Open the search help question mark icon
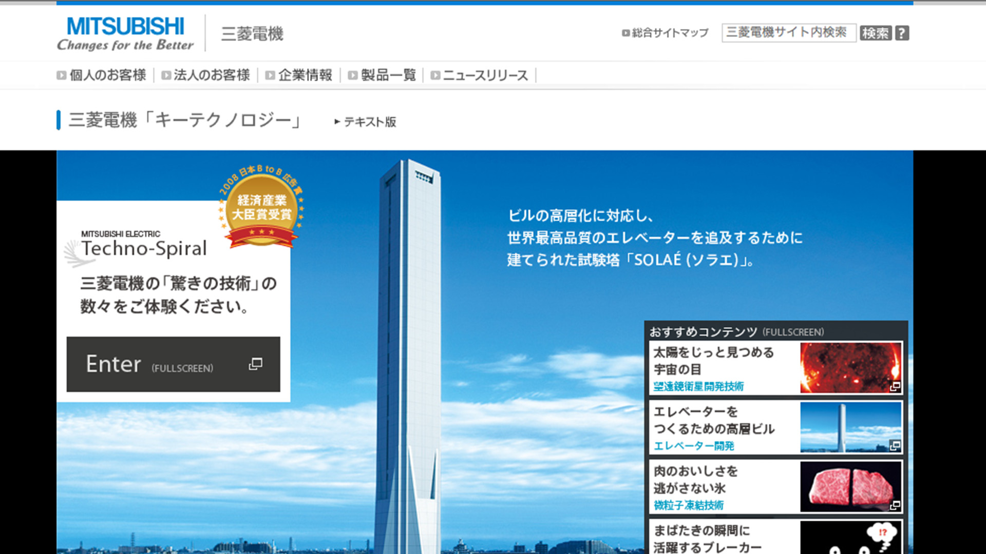Screen dimensions: 986x554 902,33
